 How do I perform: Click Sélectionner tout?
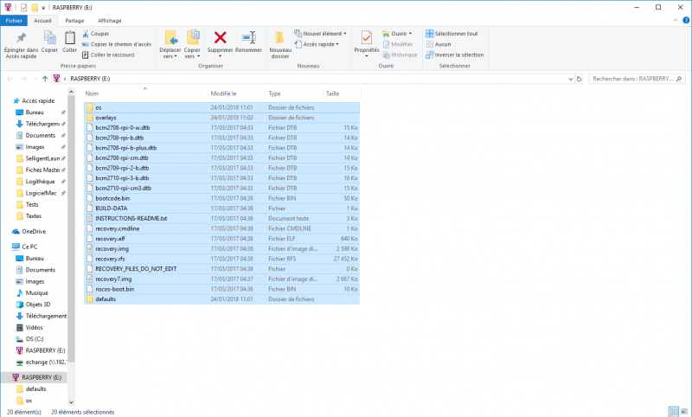(x=452, y=34)
